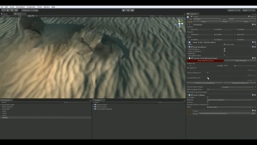Open object picker for Terrain Blend Target
257x145 pixels.
[x=255, y=87]
